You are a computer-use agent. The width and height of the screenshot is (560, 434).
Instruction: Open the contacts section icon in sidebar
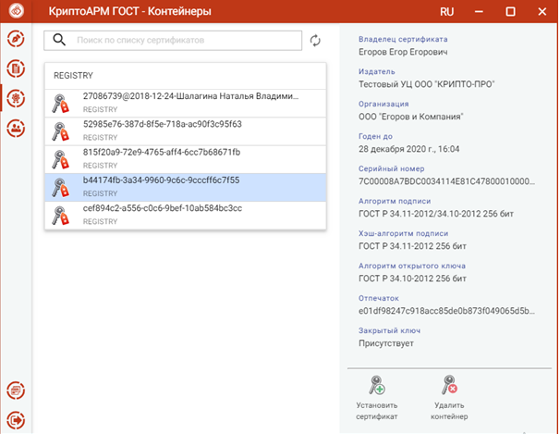point(16,128)
